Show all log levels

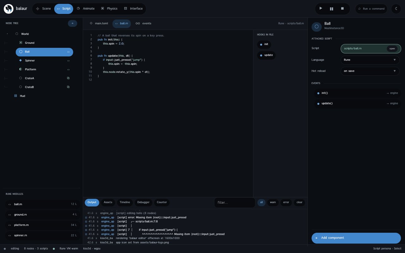coord(261,202)
